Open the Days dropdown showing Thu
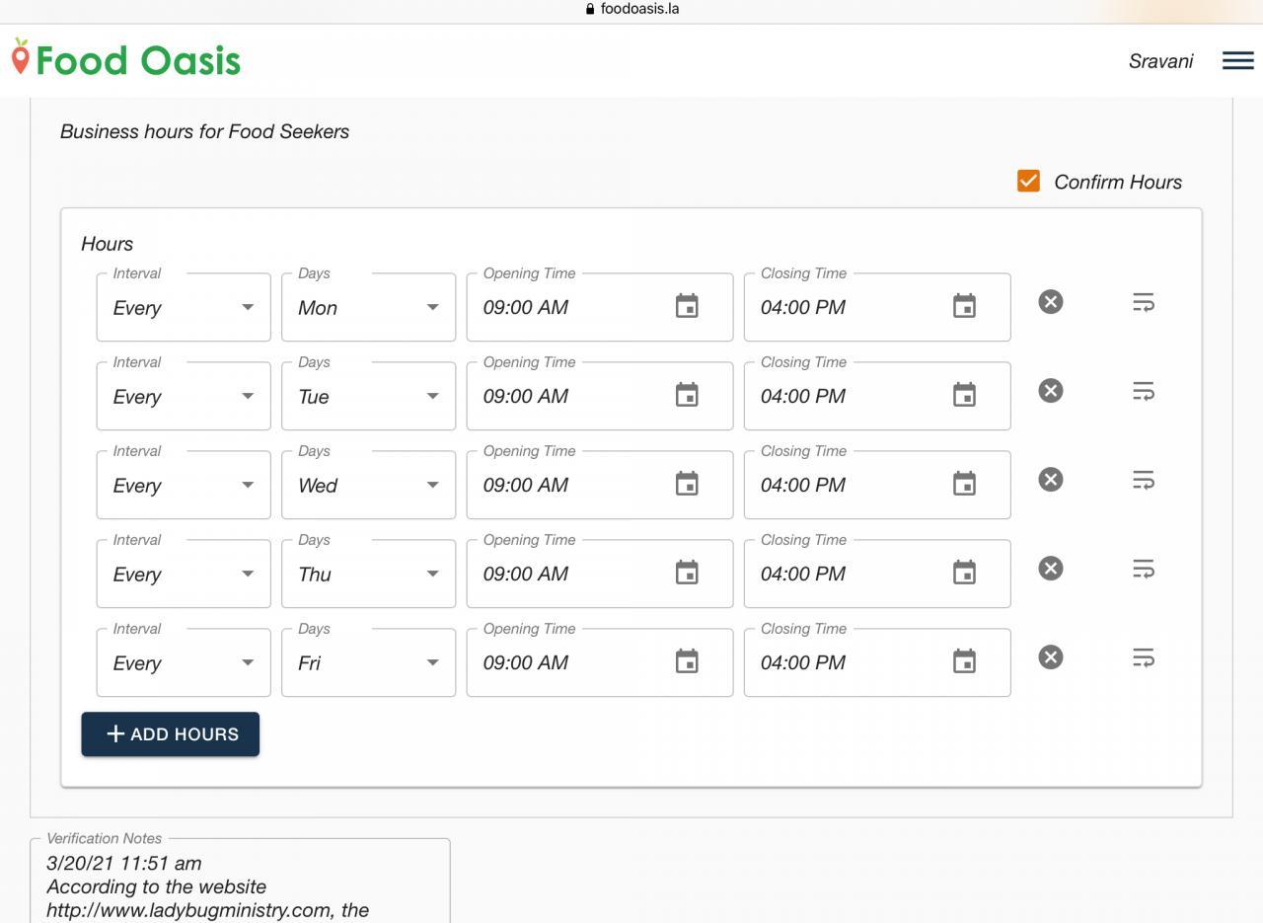 369,574
